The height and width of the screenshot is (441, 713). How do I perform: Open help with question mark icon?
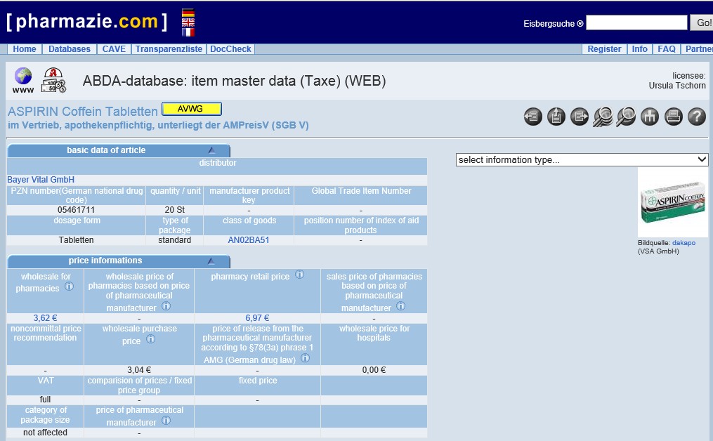(x=697, y=117)
